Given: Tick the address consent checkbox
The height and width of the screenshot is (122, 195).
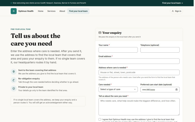Looking at the screenshot, I should [100, 119].
